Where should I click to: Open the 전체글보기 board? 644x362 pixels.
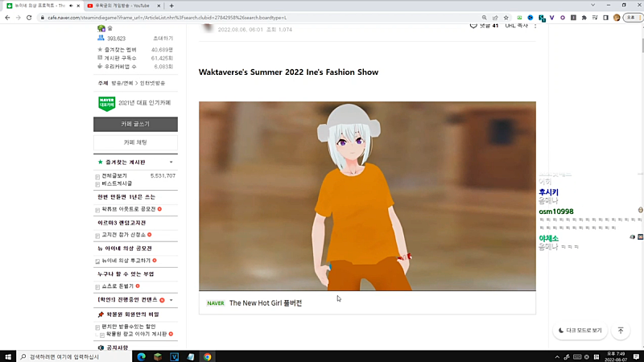(114, 175)
